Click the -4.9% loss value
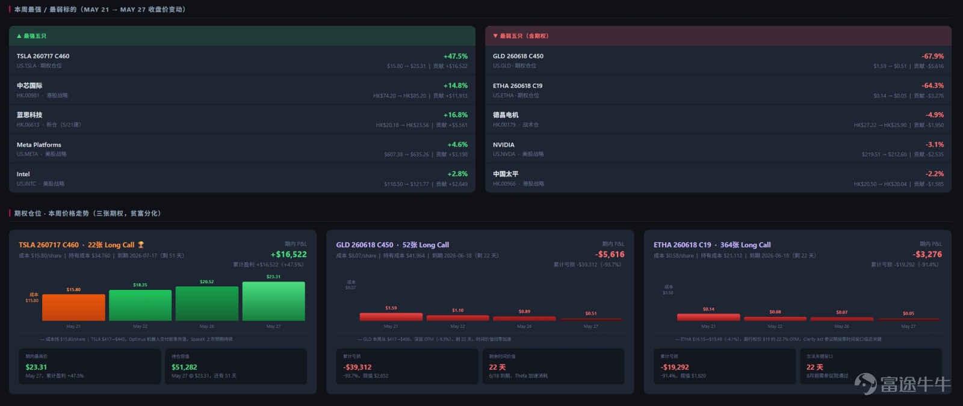This screenshot has width=963, height=406. click(935, 115)
